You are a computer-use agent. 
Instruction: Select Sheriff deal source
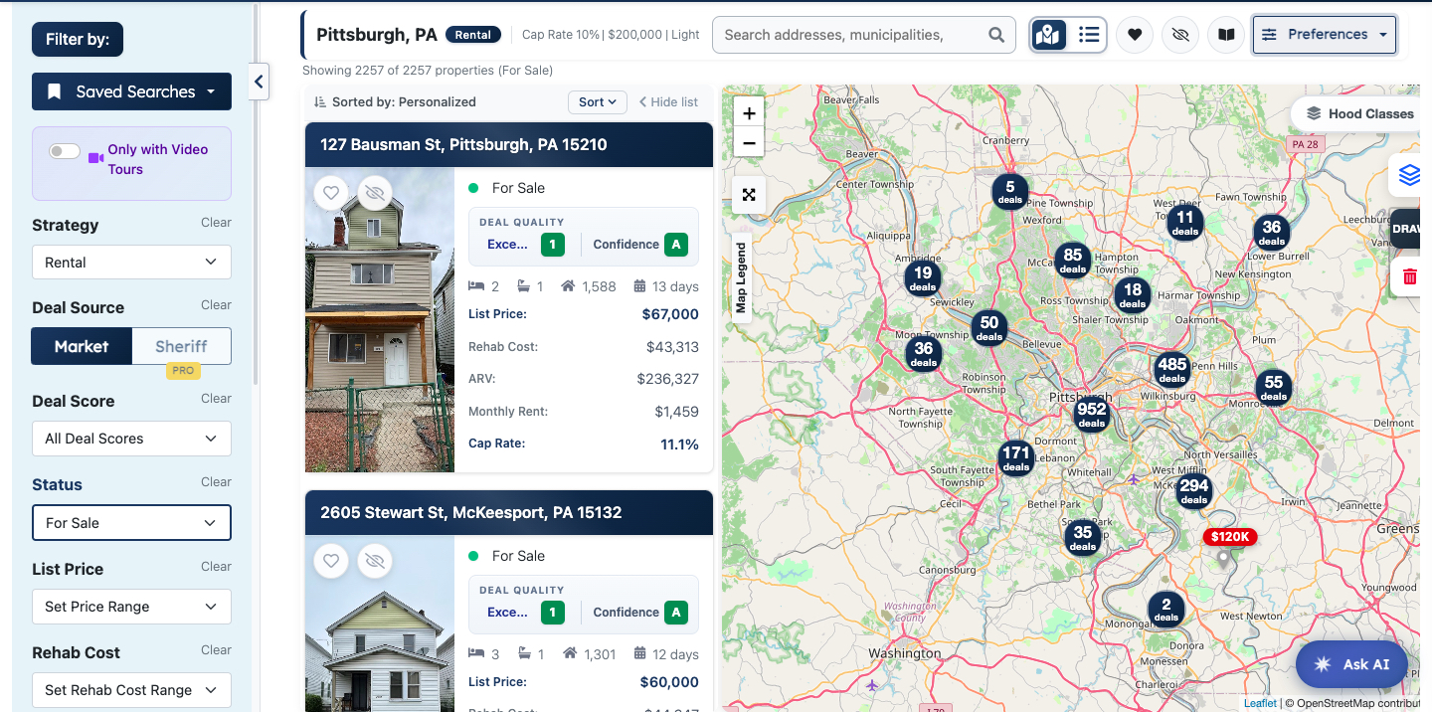tap(181, 346)
